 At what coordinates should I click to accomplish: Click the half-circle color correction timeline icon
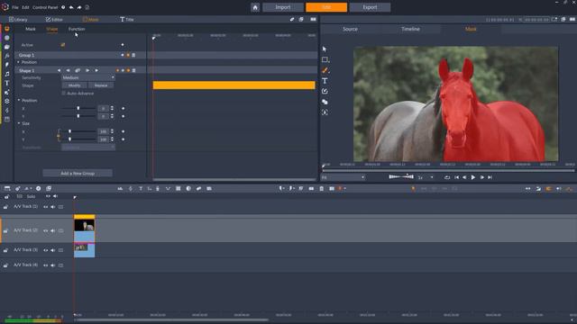tap(188, 188)
